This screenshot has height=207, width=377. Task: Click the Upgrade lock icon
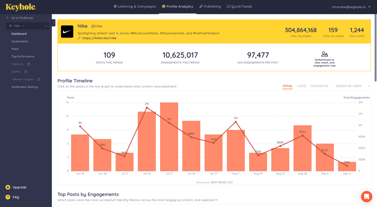coord(8,187)
